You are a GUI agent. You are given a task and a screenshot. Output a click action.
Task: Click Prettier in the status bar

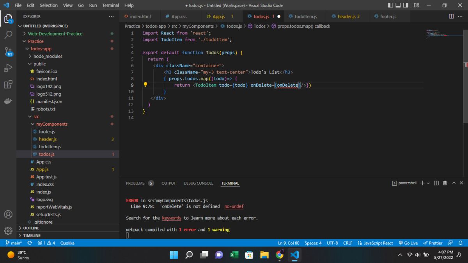(433, 243)
